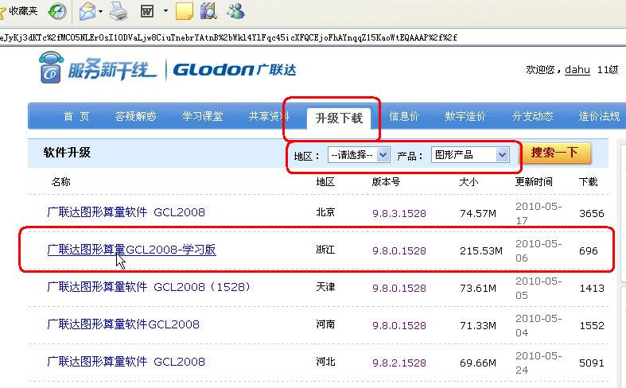This screenshot has width=626, height=388.
Task: Open the Favorites star icon
Action: click(2, 13)
